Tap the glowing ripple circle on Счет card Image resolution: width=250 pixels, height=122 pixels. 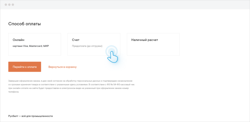click(111, 51)
